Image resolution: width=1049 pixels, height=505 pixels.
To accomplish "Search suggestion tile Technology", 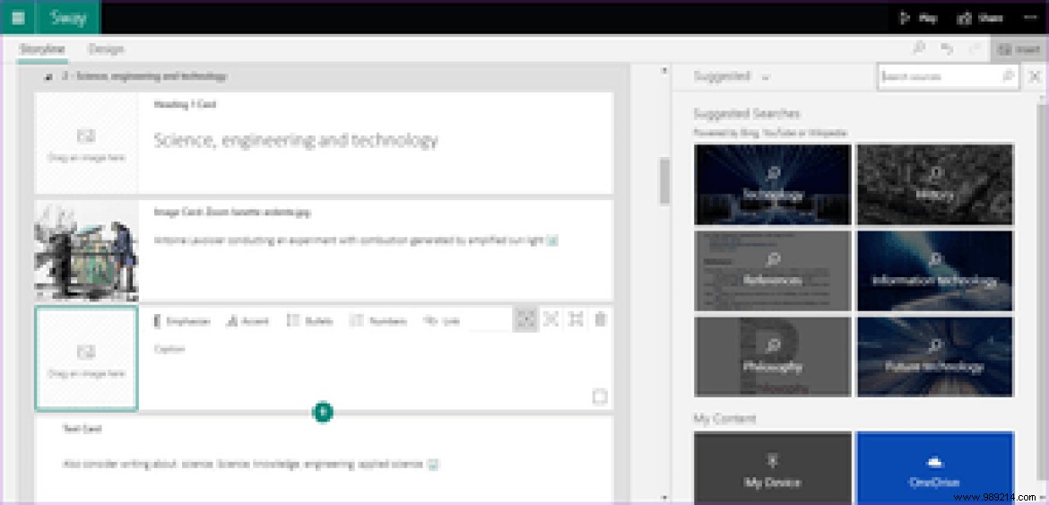I will click(x=773, y=184).
